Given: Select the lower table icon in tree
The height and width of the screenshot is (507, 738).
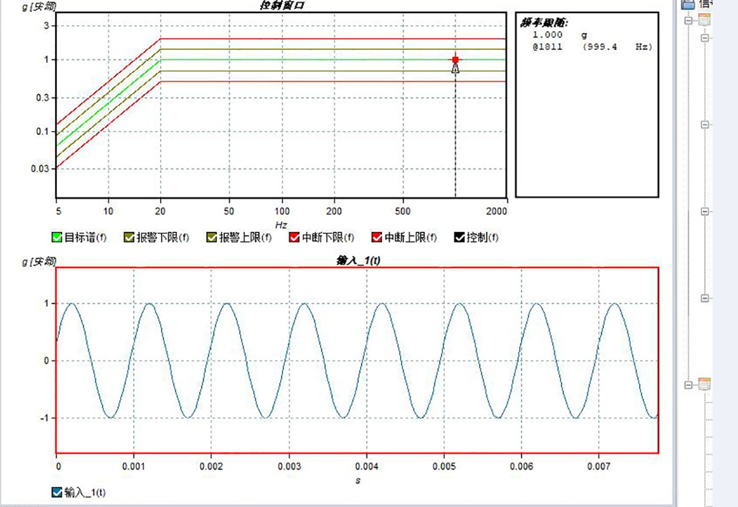Looking at the screenshot, I should (x=704, y=384).
